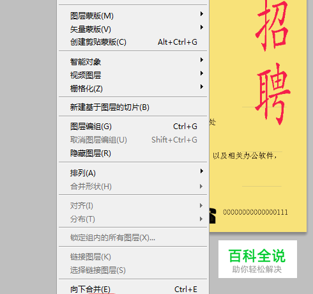
Task: Choose 创建剪贴蒙版(C) menu entry
Action: coord(133,42)
